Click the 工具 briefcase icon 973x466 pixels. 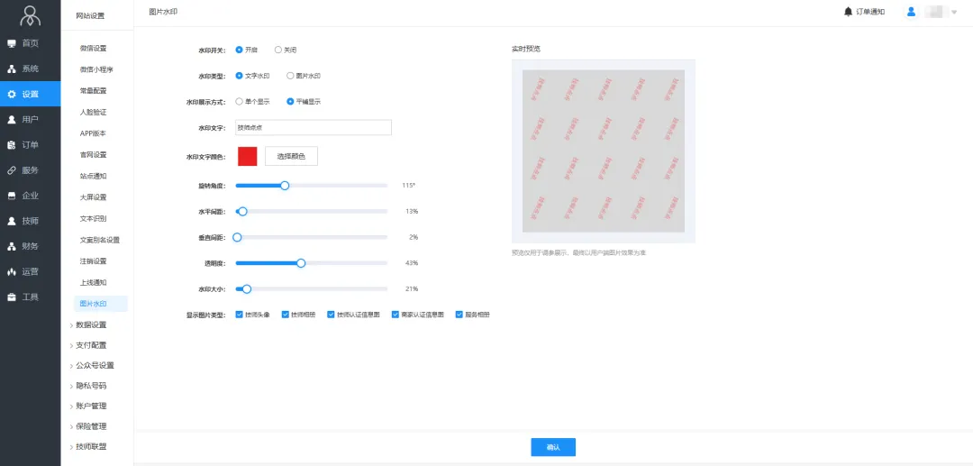[12, 297]
